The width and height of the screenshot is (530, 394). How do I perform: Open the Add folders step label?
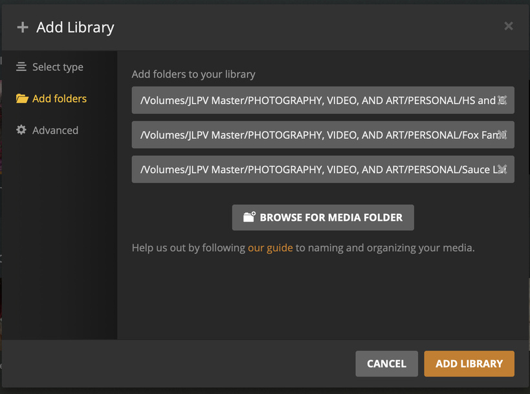[x=60, y=99]
